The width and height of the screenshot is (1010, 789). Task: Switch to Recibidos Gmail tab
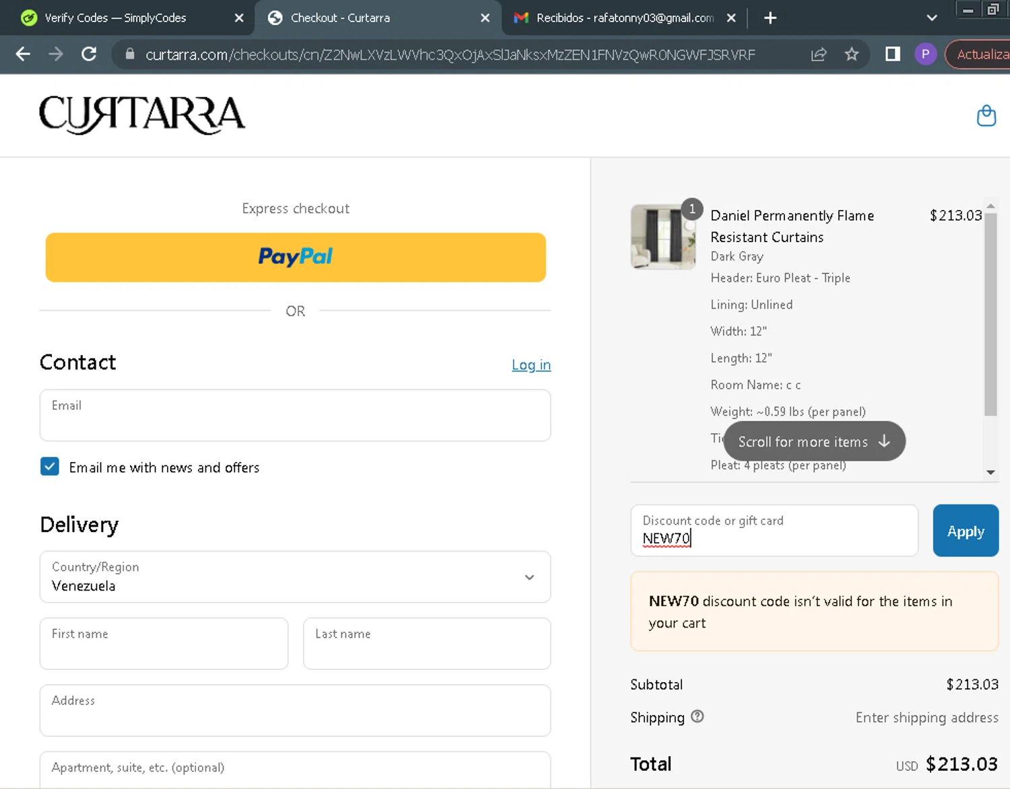click(623, 18)
